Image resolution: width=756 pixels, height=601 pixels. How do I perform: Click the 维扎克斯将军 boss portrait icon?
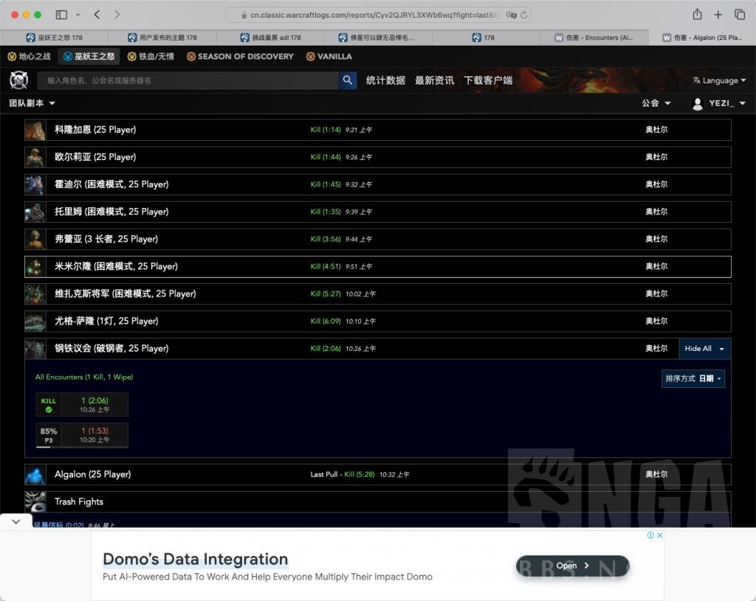(x=35, y=293)
